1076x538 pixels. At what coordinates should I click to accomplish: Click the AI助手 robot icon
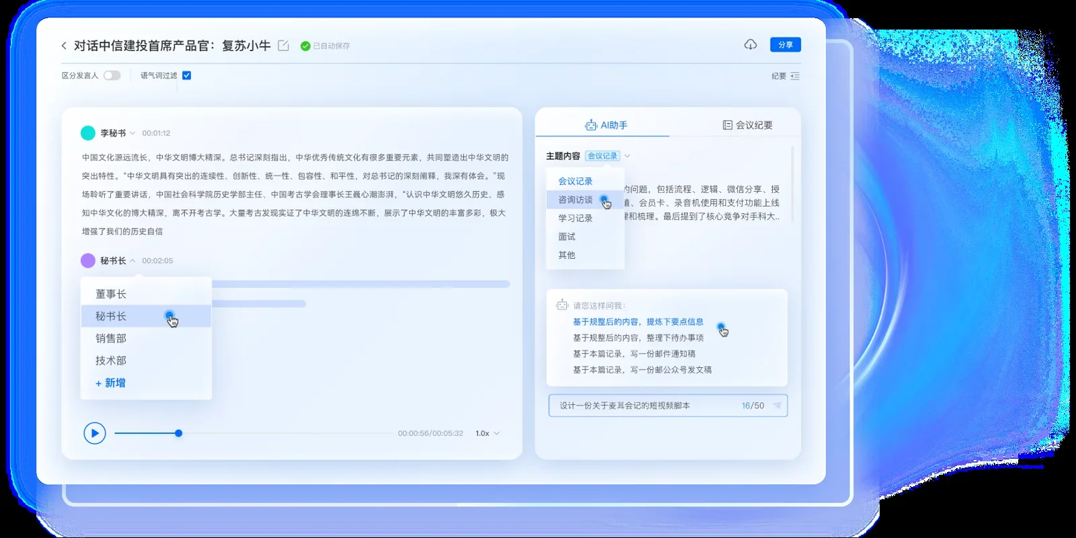click(591, 125)
